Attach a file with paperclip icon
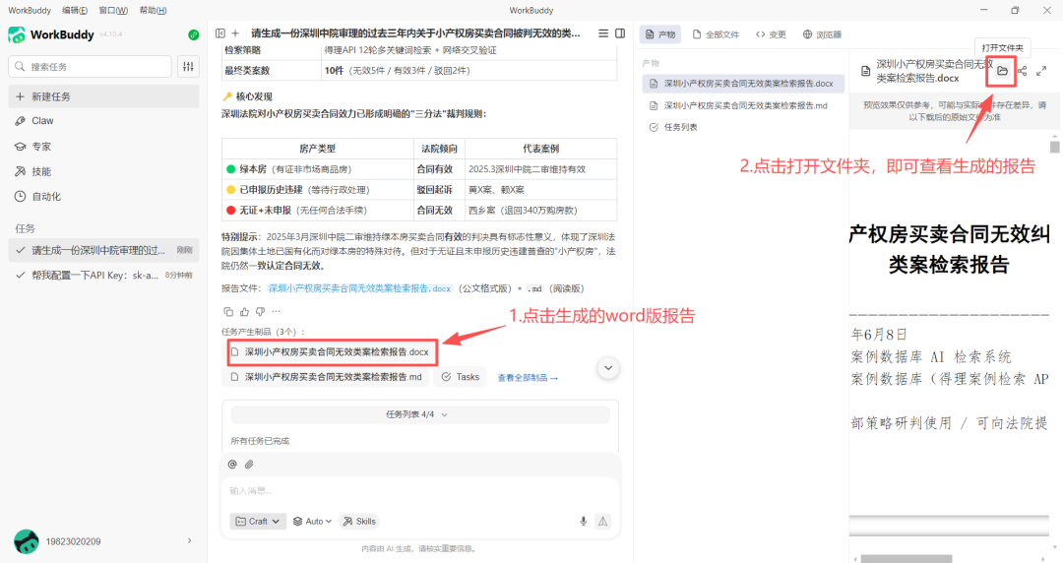1063x563 pixels. click(x=249, y=464)
